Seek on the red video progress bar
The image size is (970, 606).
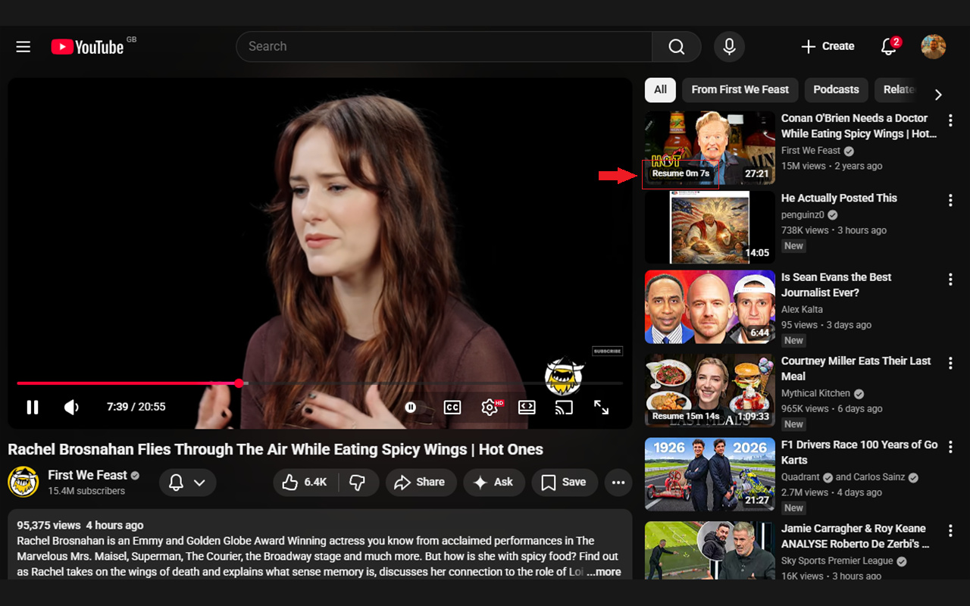127,383
